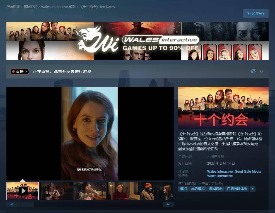The width and height of the screenshot is (275, 213).
Task: Go to 所有游戏 breadcrumb link
Action: pyautogui.click(x=13, y=7)
